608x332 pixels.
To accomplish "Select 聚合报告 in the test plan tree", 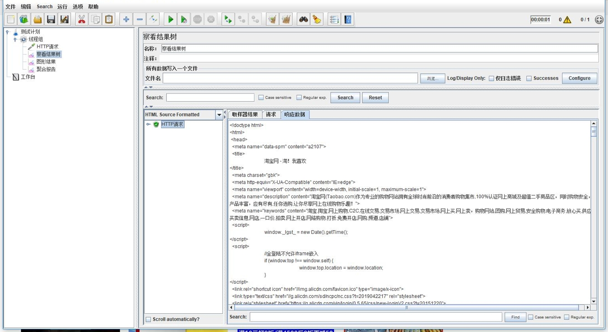I will (46, 69).
